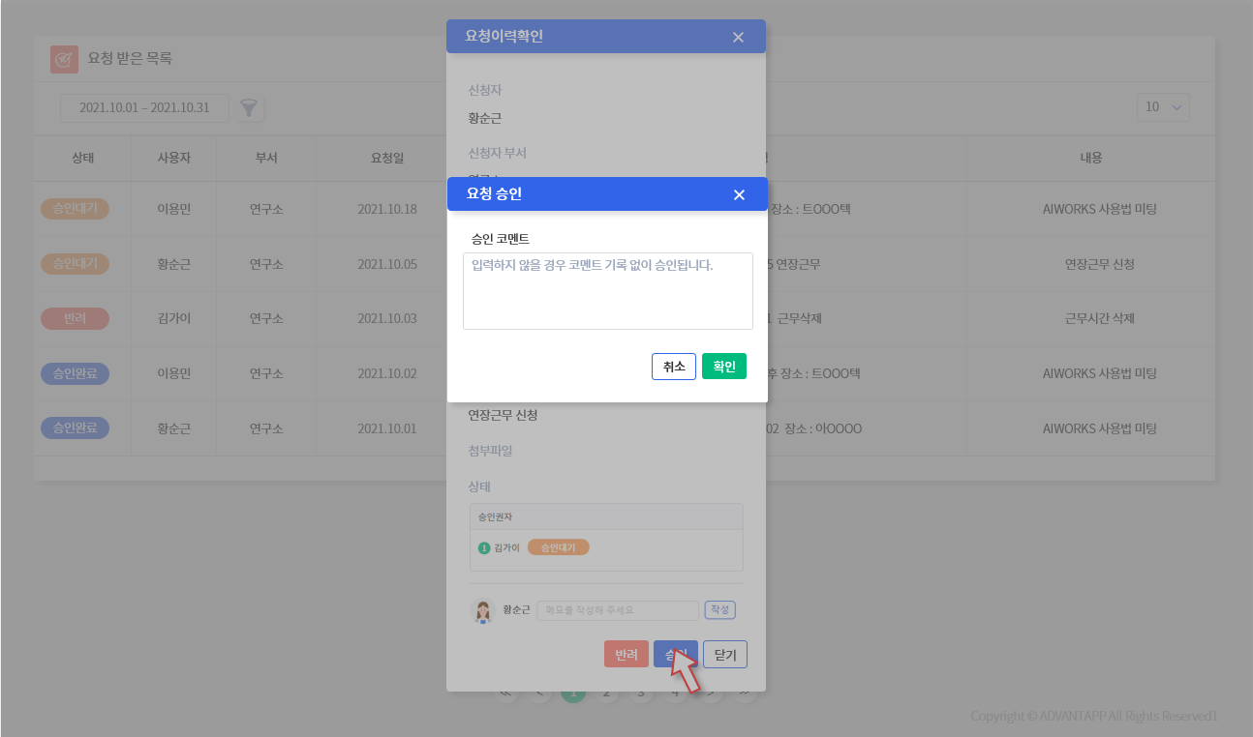Click the 요청일 column header
This screenshot has width=1253, height=737.
pos(387,158)
